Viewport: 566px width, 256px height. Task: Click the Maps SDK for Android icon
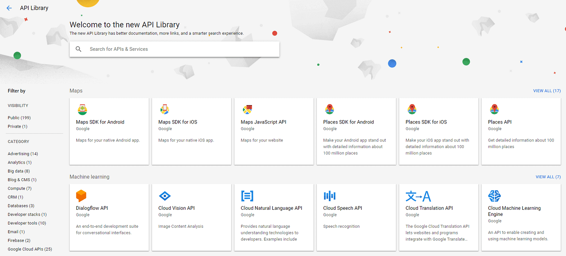pyautogui.click(x=82, y=109)
